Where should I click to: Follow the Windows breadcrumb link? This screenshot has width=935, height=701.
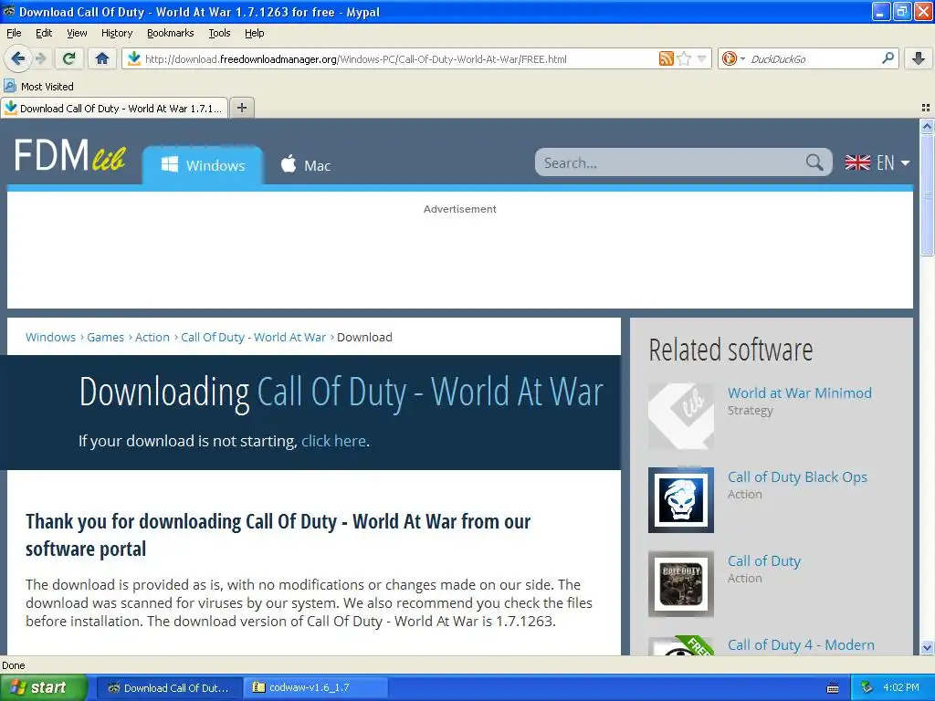click(51, 337)
